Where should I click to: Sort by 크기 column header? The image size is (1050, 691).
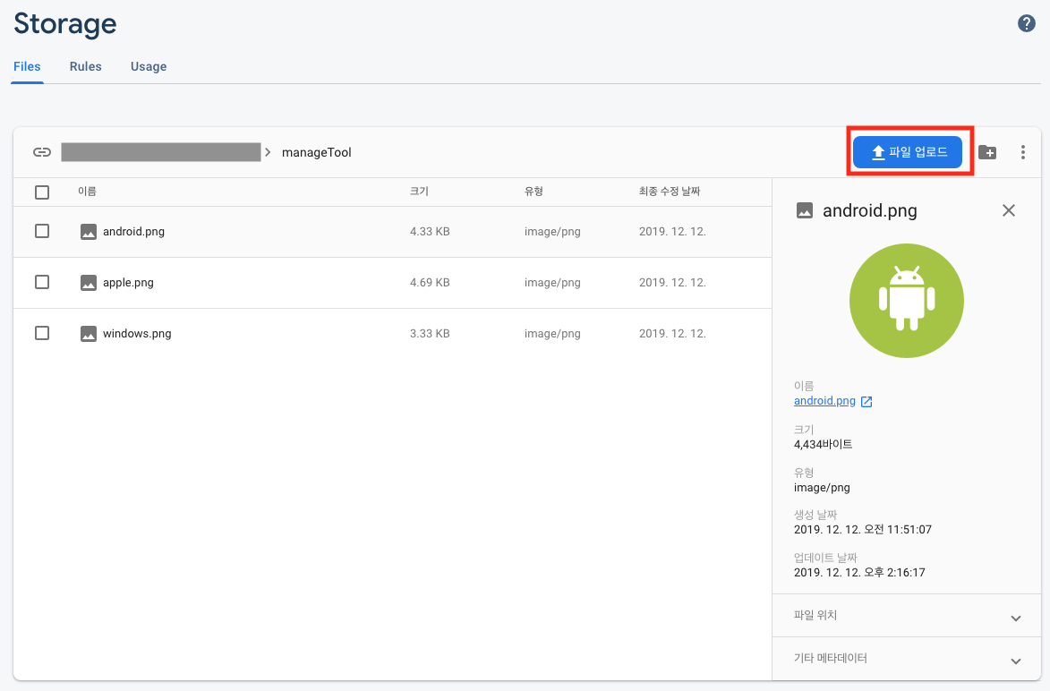click(419, 191)
